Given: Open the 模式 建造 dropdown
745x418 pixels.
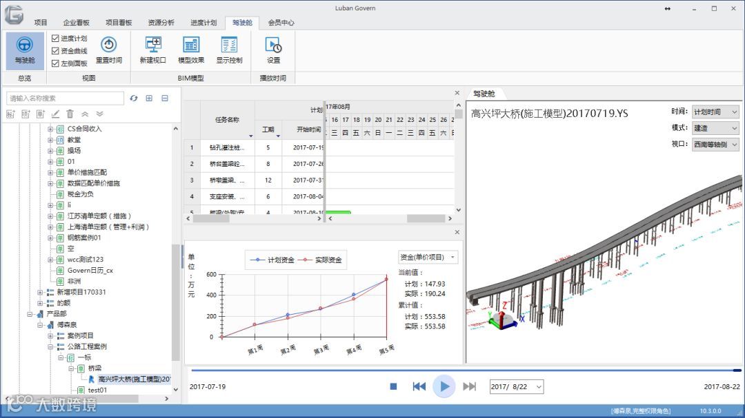Looking at the screenshot, I should (x=715, y=128).
